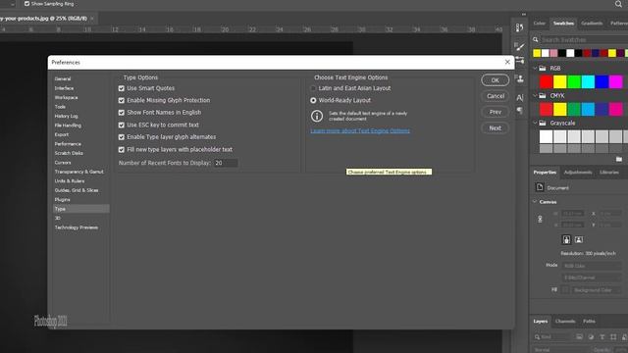This screenshot has height=353, width=628.
Task: Click the Search Swatches field
Action: click(x=584, y=39)
